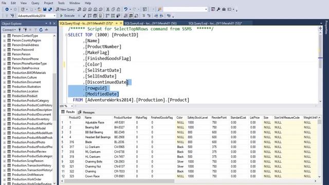Expand the Production.Product table node
Screen dimensions: 329x185
click(x=5, y=96)
